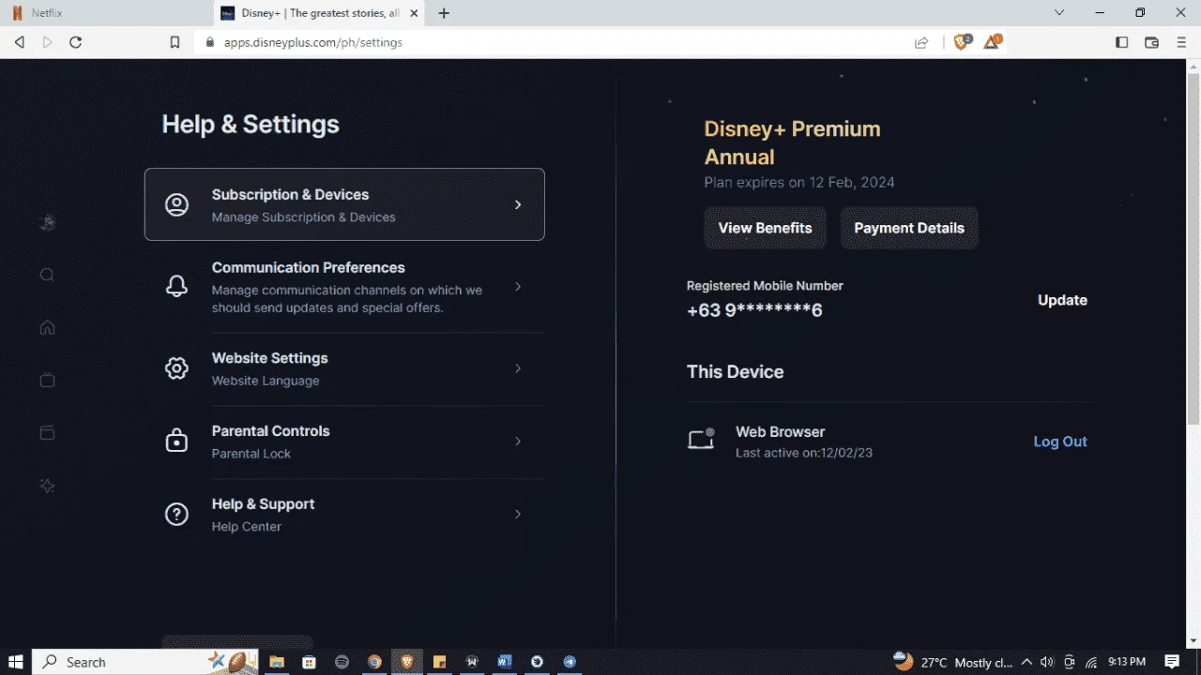
Task: Open a new tab with plus button
Action: tap(444, 13)
